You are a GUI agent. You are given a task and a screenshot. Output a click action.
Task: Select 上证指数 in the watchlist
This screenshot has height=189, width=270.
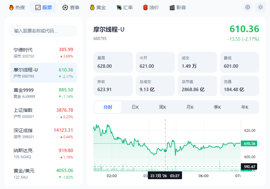43,113
